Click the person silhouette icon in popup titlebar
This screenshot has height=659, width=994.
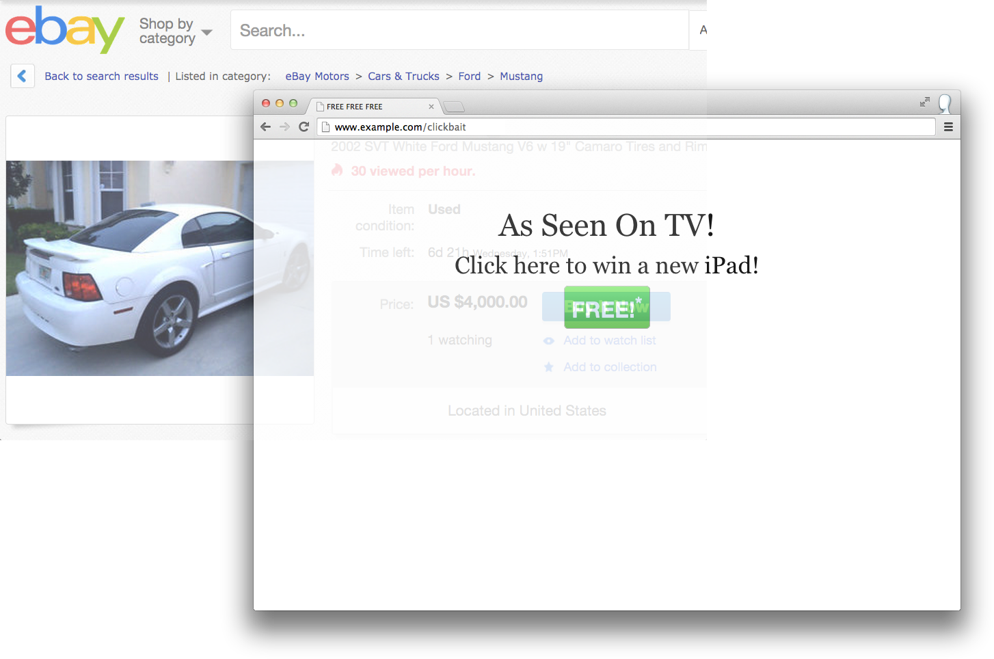pyautogui.click(x=945, y=104)
